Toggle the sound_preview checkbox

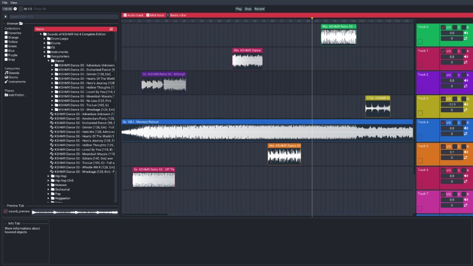coord(5,212)
